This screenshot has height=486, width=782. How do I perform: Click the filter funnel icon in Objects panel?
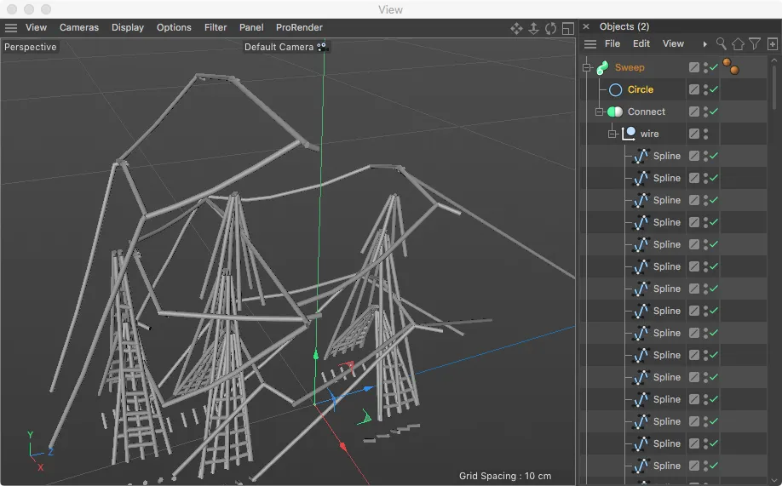(755, 43)
